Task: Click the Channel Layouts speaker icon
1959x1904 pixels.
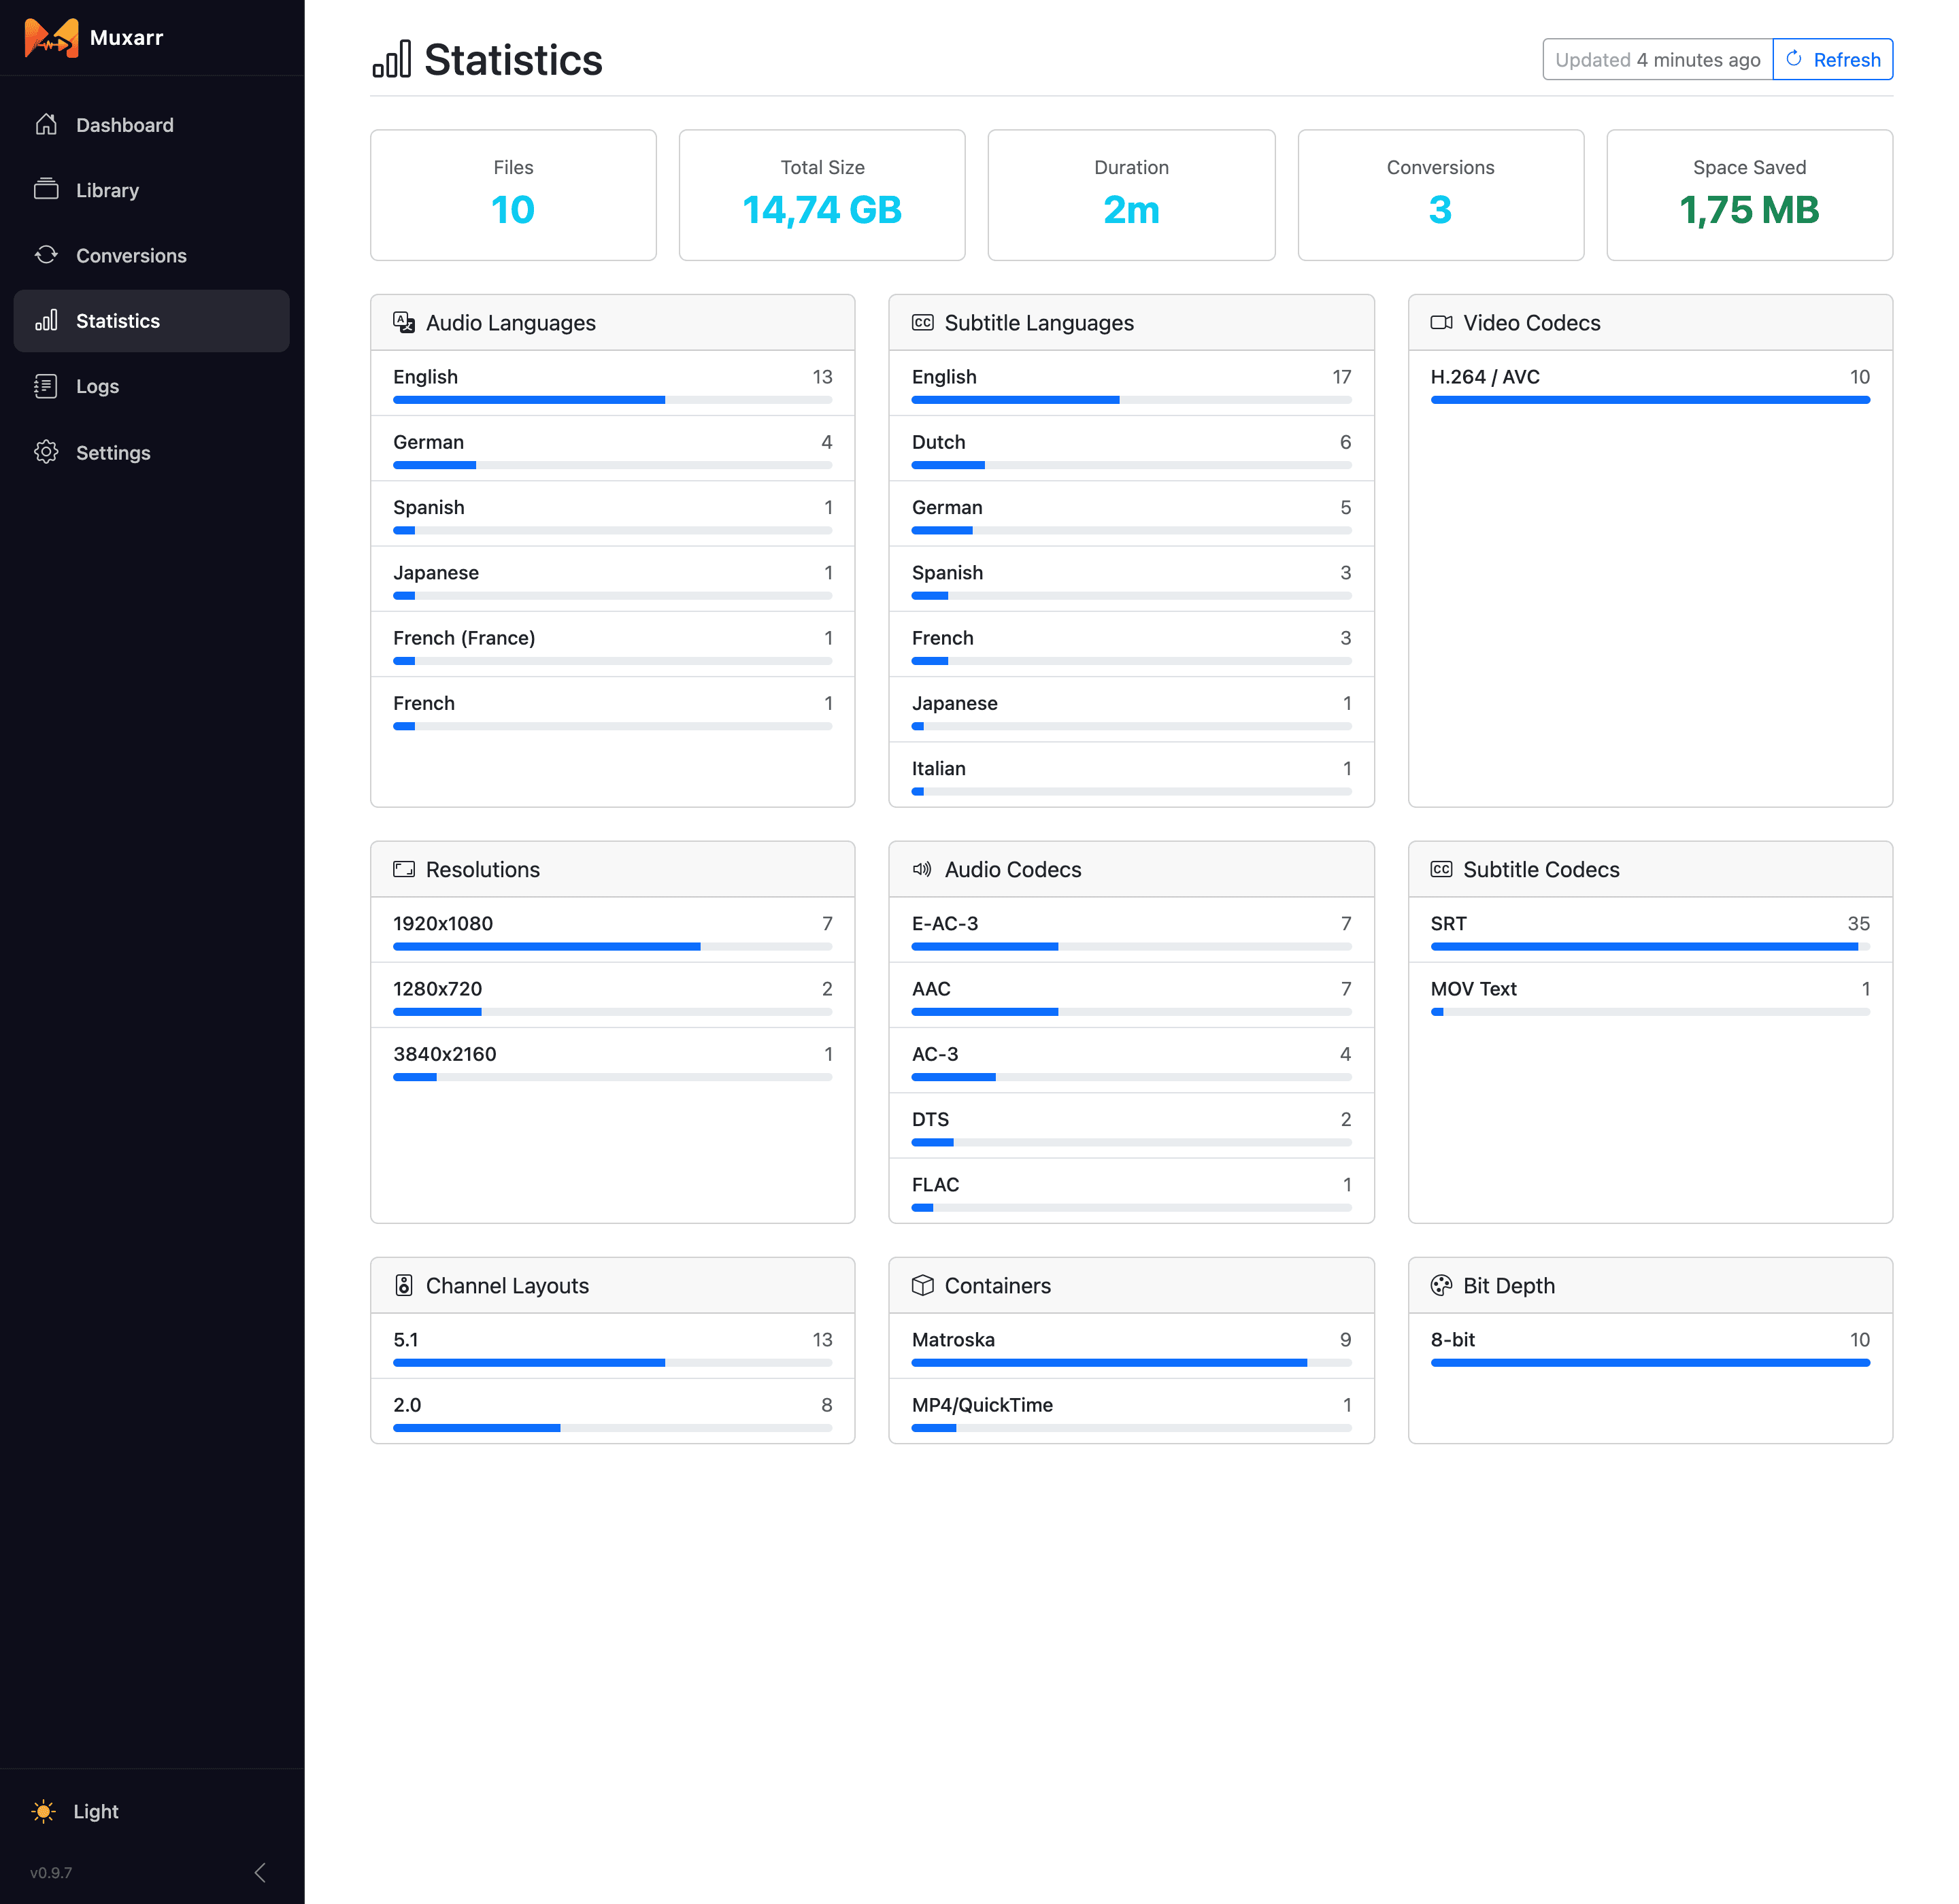Action: tap(404, 1285)
